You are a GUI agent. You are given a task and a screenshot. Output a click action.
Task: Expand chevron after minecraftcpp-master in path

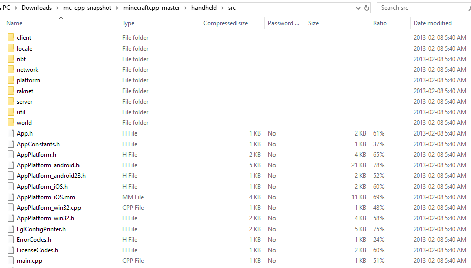click(x=186, y=8)
